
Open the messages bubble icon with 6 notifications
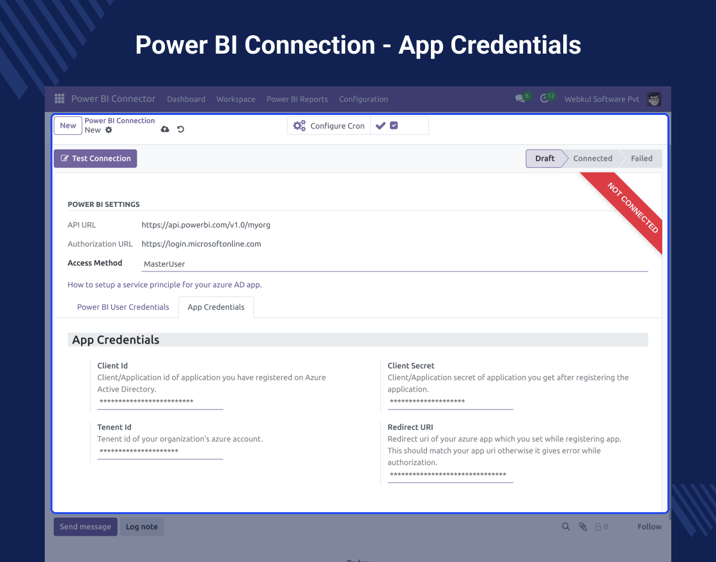click(x=519, y=98)
